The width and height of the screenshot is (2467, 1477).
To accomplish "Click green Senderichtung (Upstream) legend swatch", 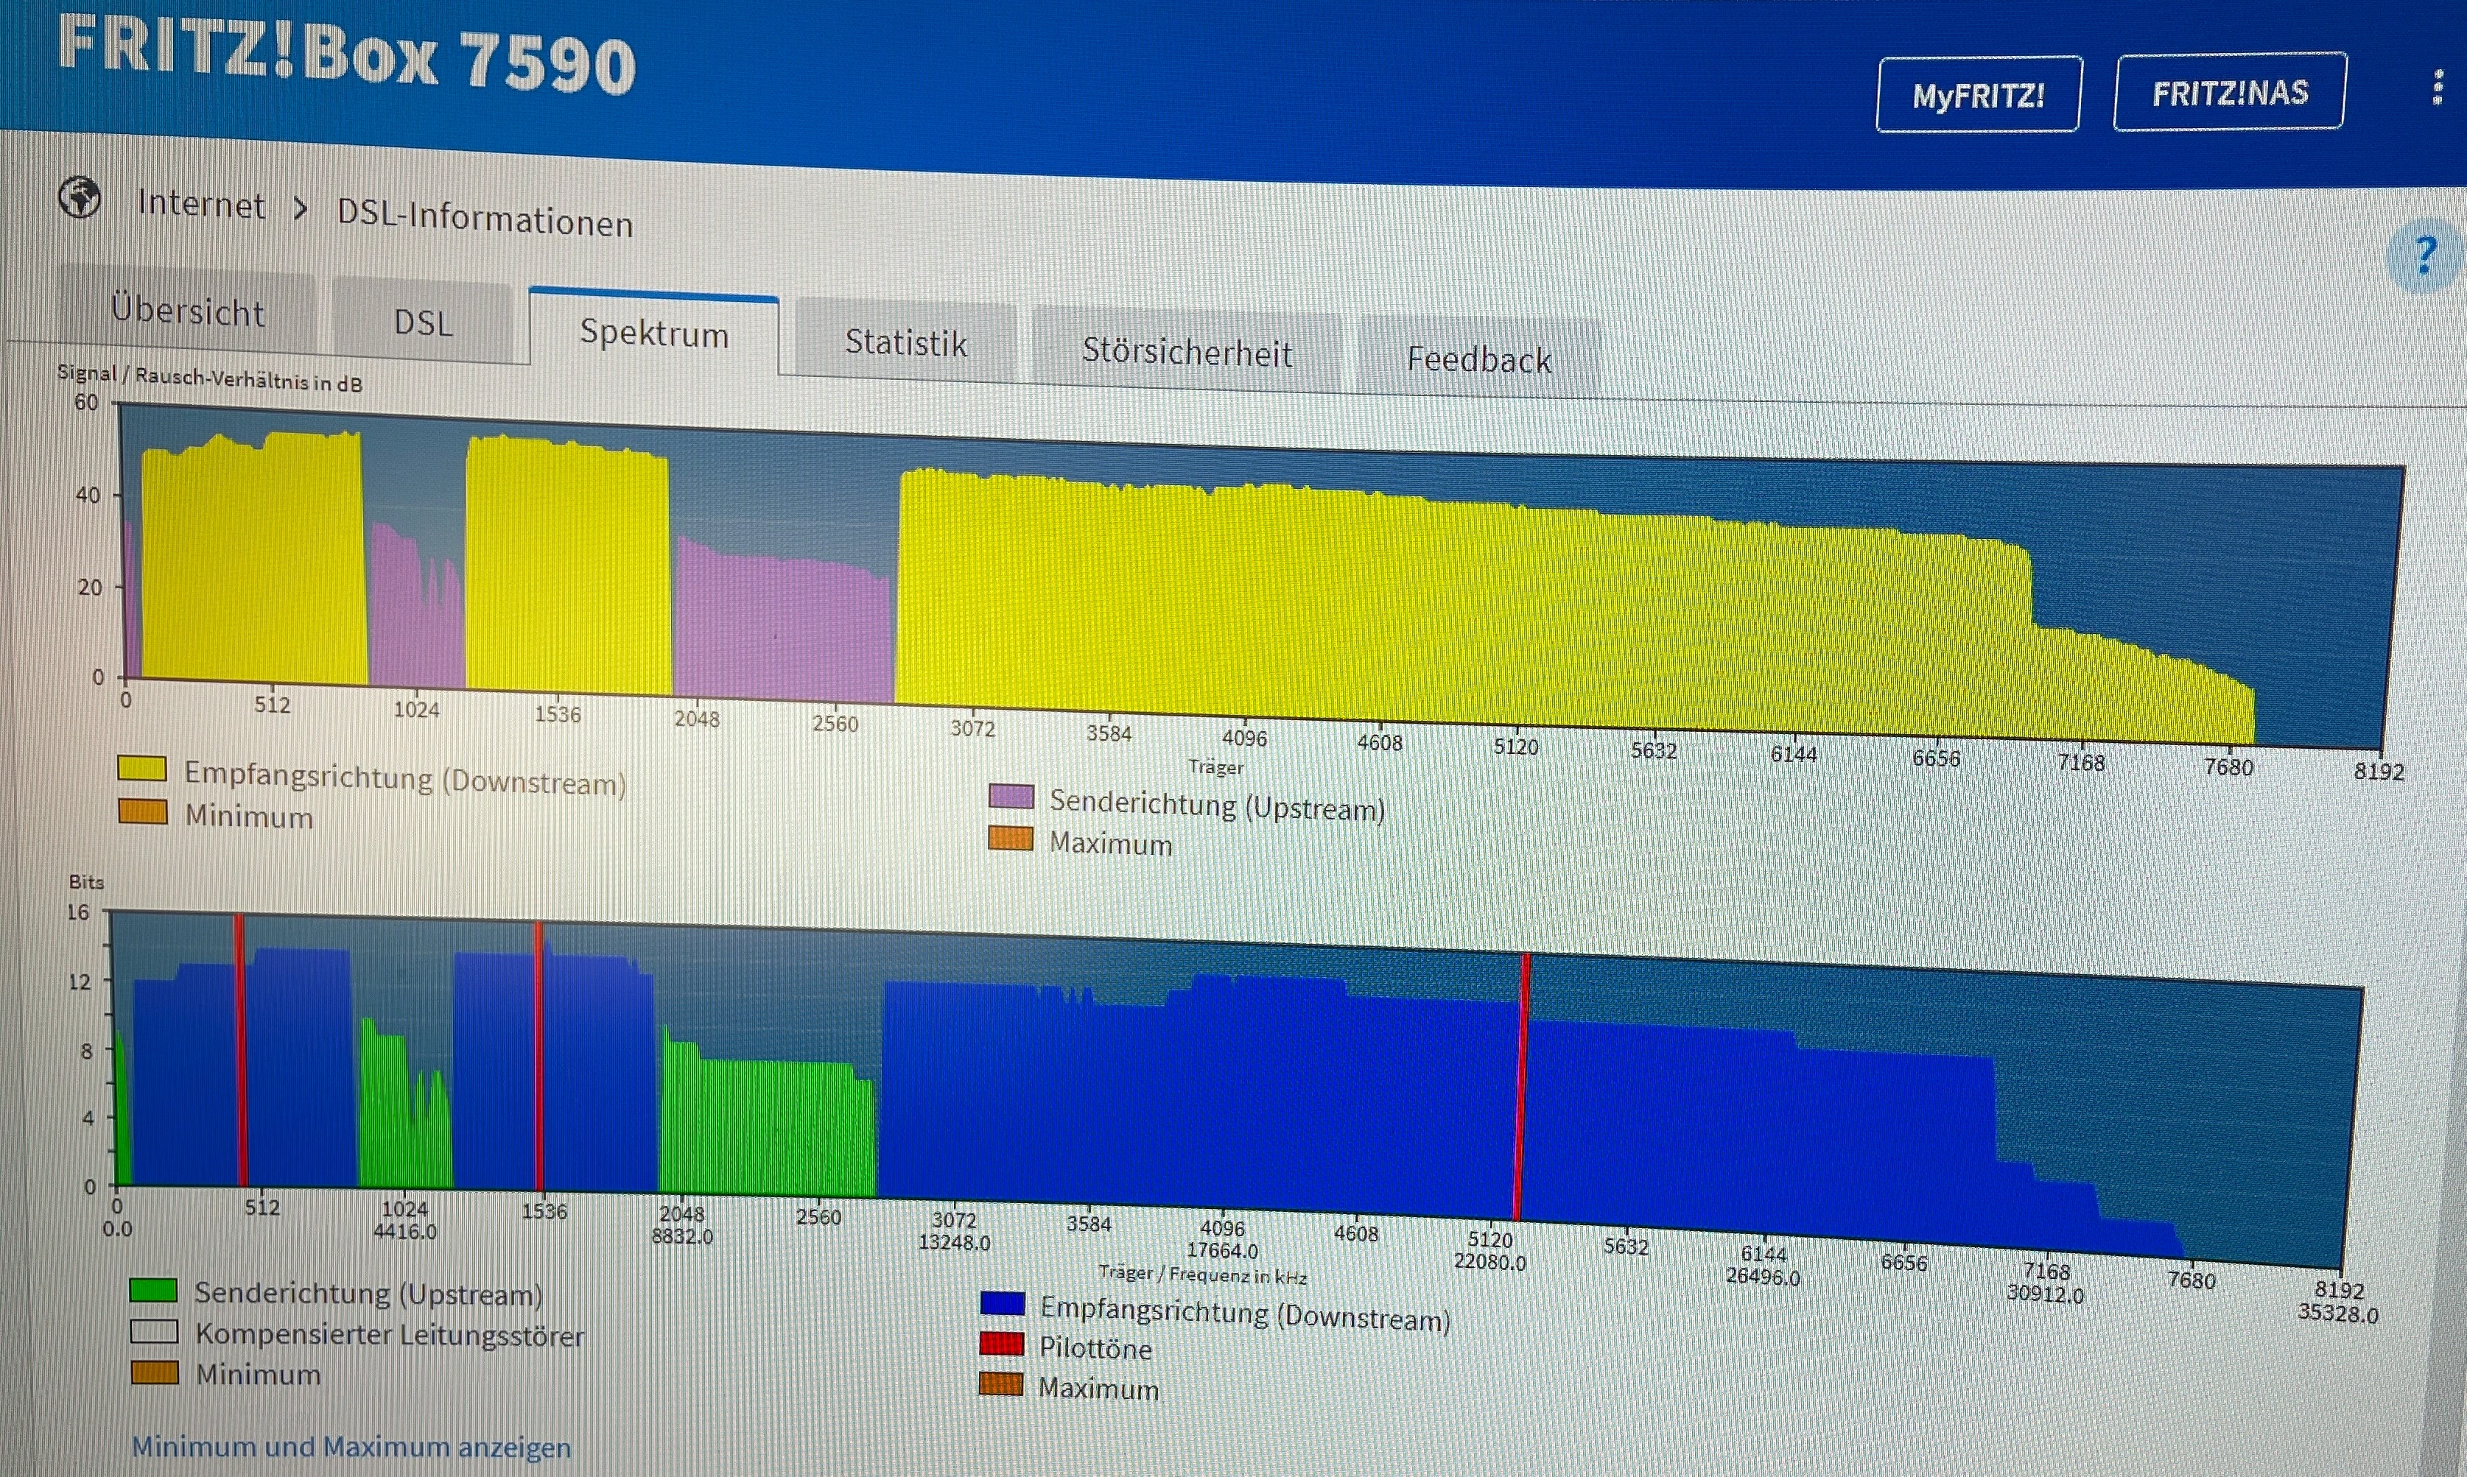I will pyautogui.click(x=153, y=1291).
